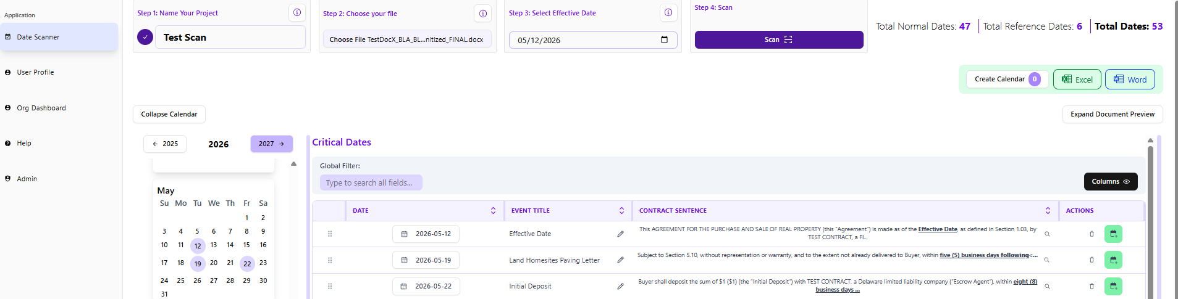The height and width of the screenshot is (299, 1178).
Task: Open the effective date calendar picker icon
Action: (x=665, y=40)
